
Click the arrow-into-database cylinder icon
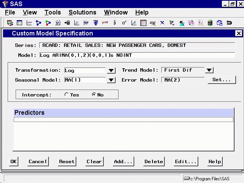point(67,23)
